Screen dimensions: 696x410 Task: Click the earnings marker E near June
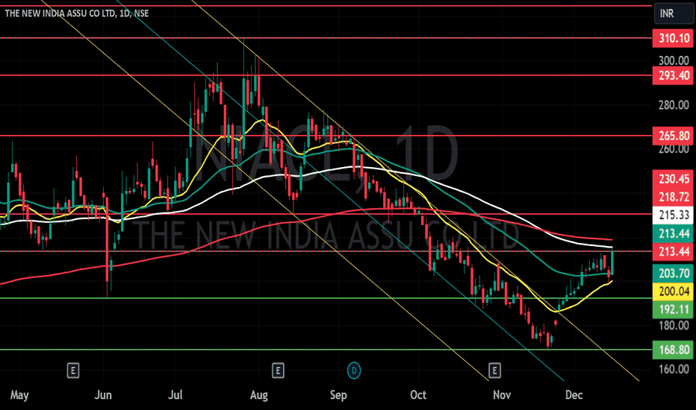pyautogui.click(x=73, y=370)
